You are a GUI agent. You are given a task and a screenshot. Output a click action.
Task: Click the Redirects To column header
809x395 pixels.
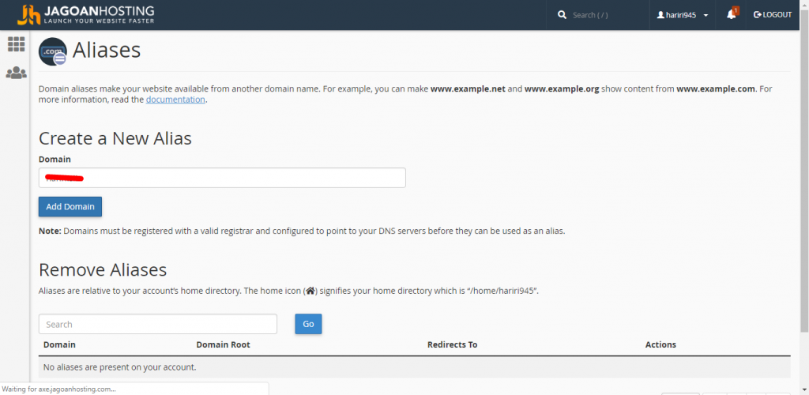pyautogui.click(x=452, y=344)
